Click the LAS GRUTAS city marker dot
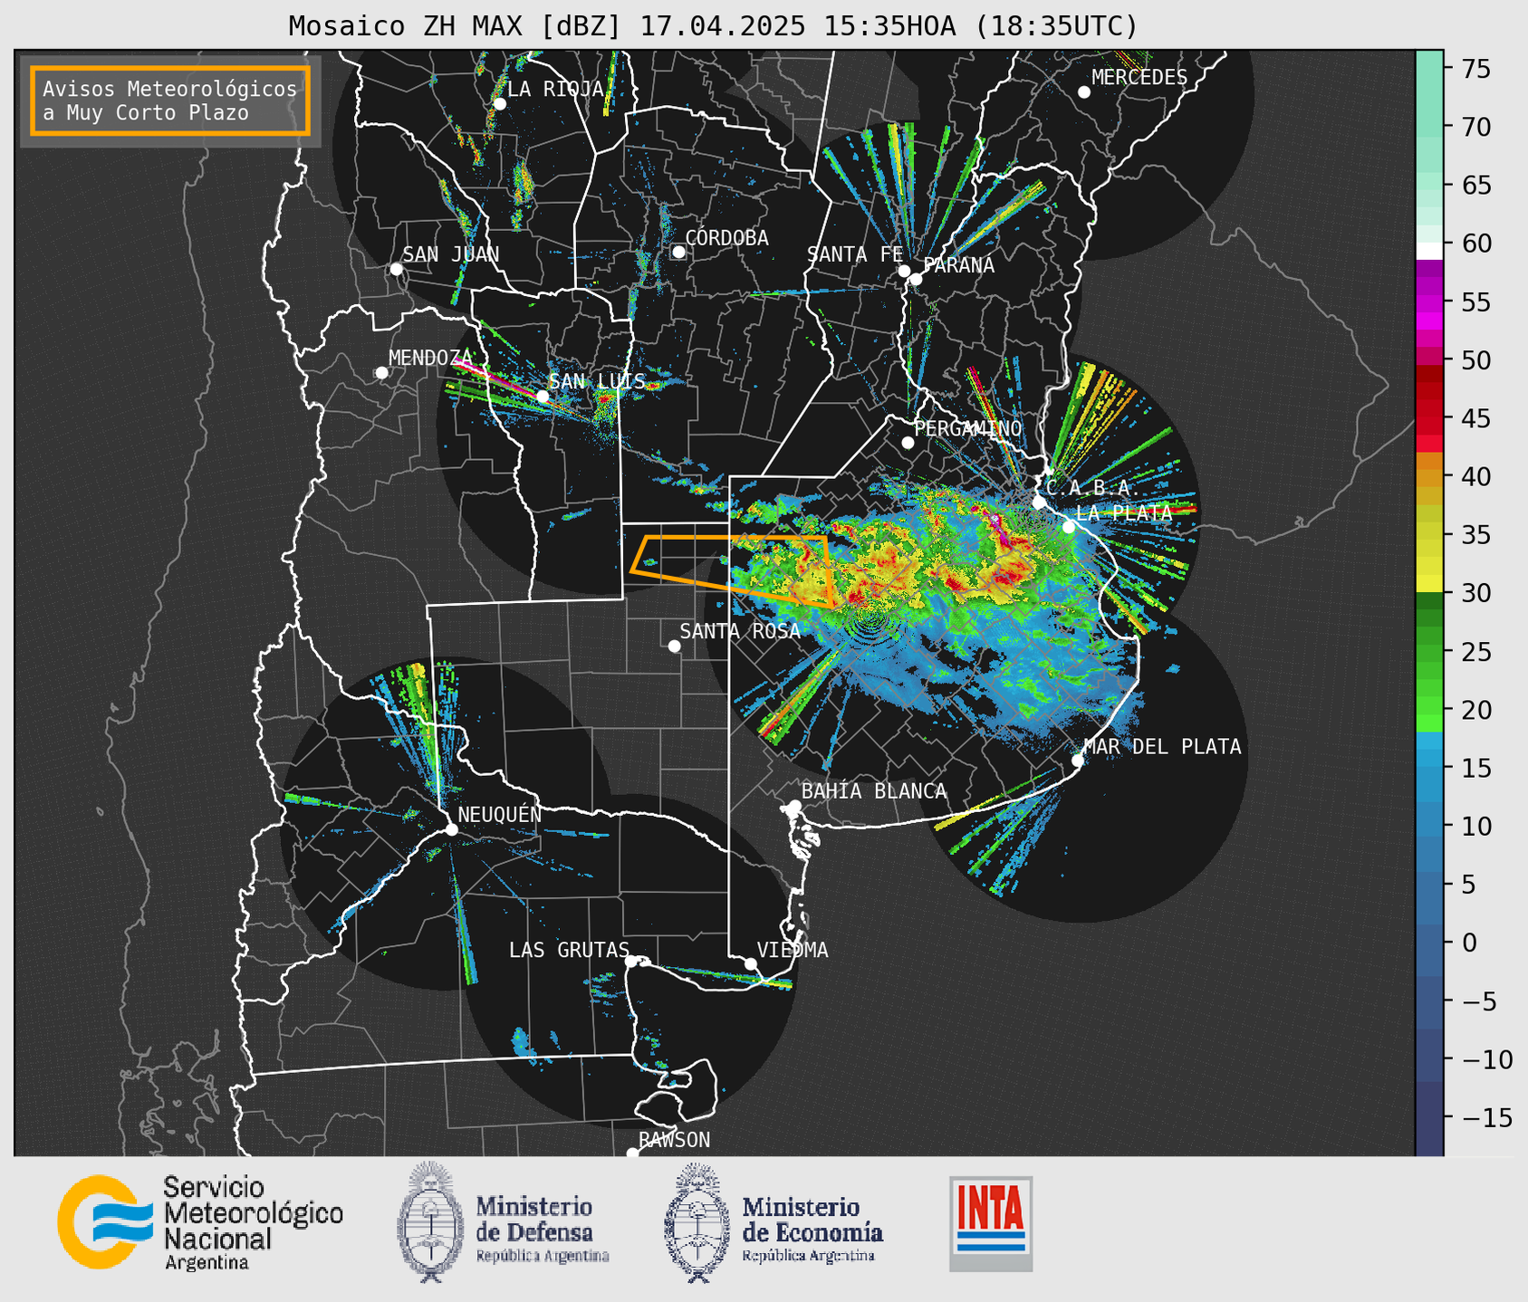 point(631,962)
